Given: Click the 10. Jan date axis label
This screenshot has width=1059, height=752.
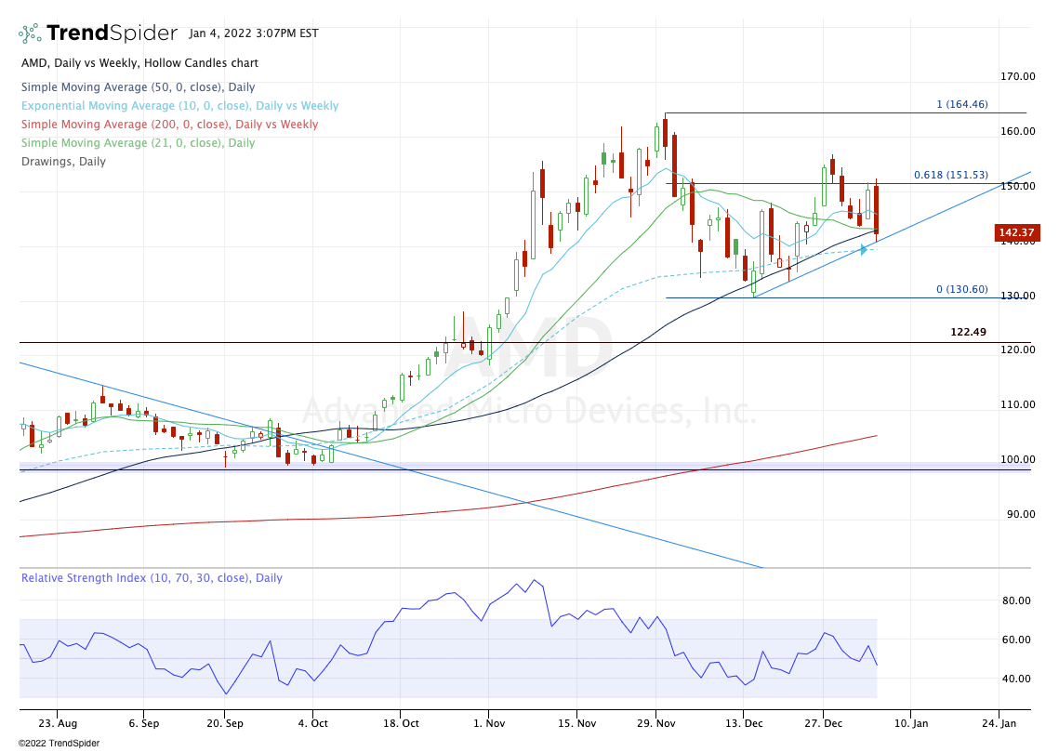Looking at the screenshot, I should (911, 723).
